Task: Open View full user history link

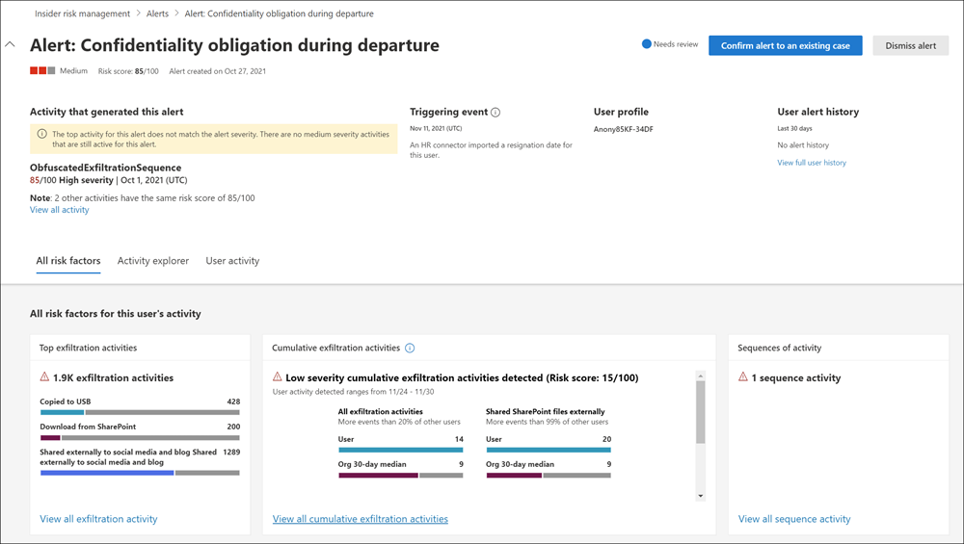Action: [812, 163]
